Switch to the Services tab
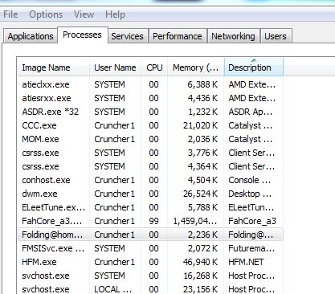Viewport: 335px width, 294px height. [x=127, y=36]
